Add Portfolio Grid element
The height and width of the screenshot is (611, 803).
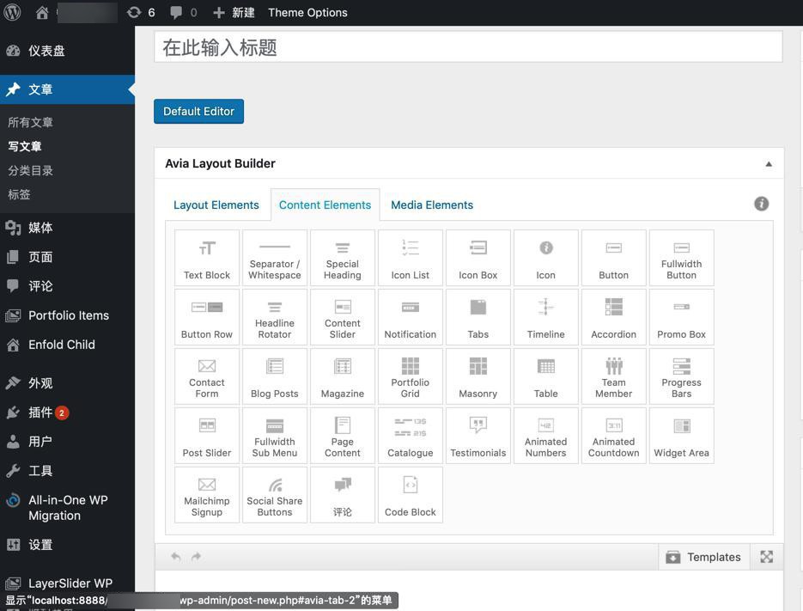pyautogui.click(x=411, y=376)
